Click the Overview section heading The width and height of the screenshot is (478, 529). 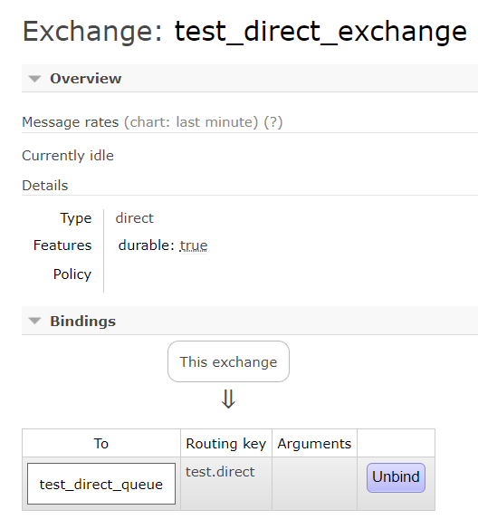coord(86,79)
